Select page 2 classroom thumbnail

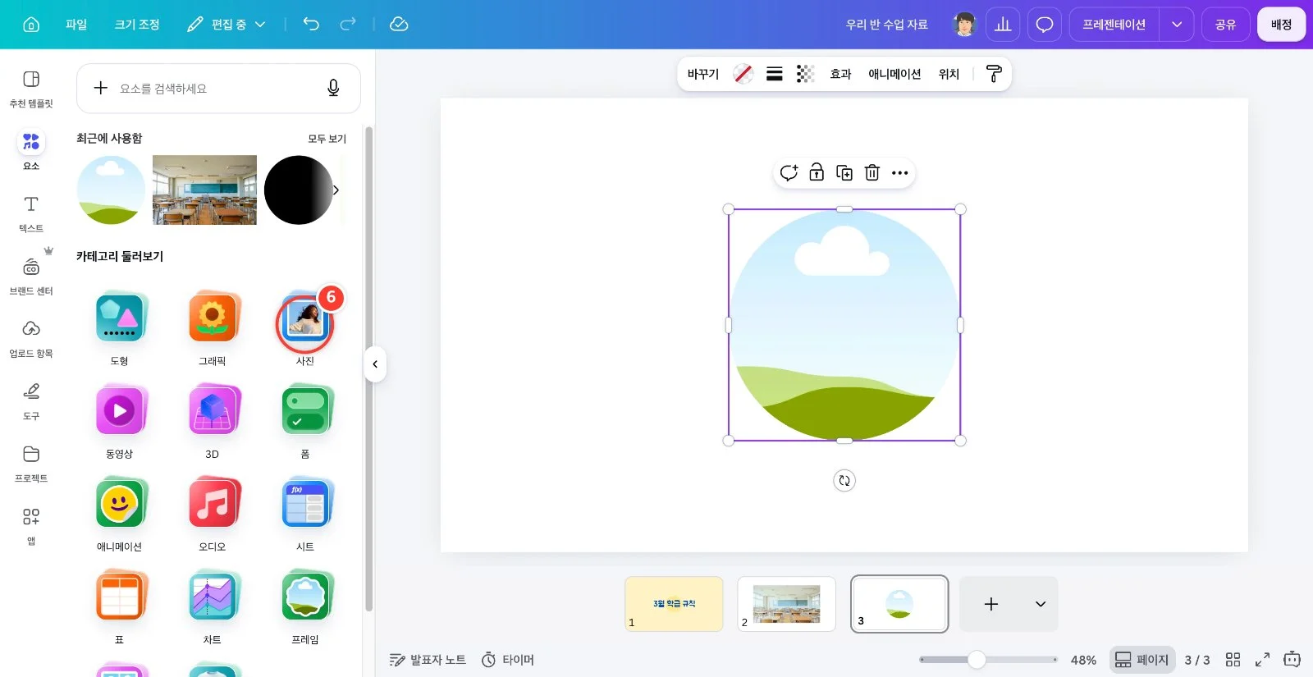786,604
